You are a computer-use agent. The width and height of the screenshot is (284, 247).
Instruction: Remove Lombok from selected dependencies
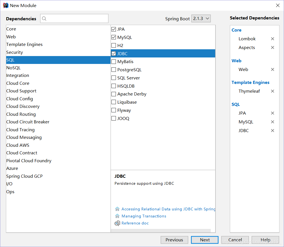tap(272, 39)
